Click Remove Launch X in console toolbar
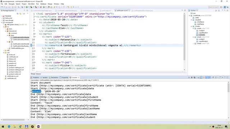The width and height of the screenshot is (230, 129). point(192,77)
